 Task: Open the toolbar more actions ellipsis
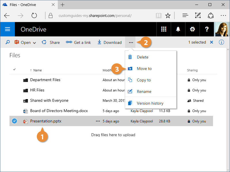click(x=131, y=42)
